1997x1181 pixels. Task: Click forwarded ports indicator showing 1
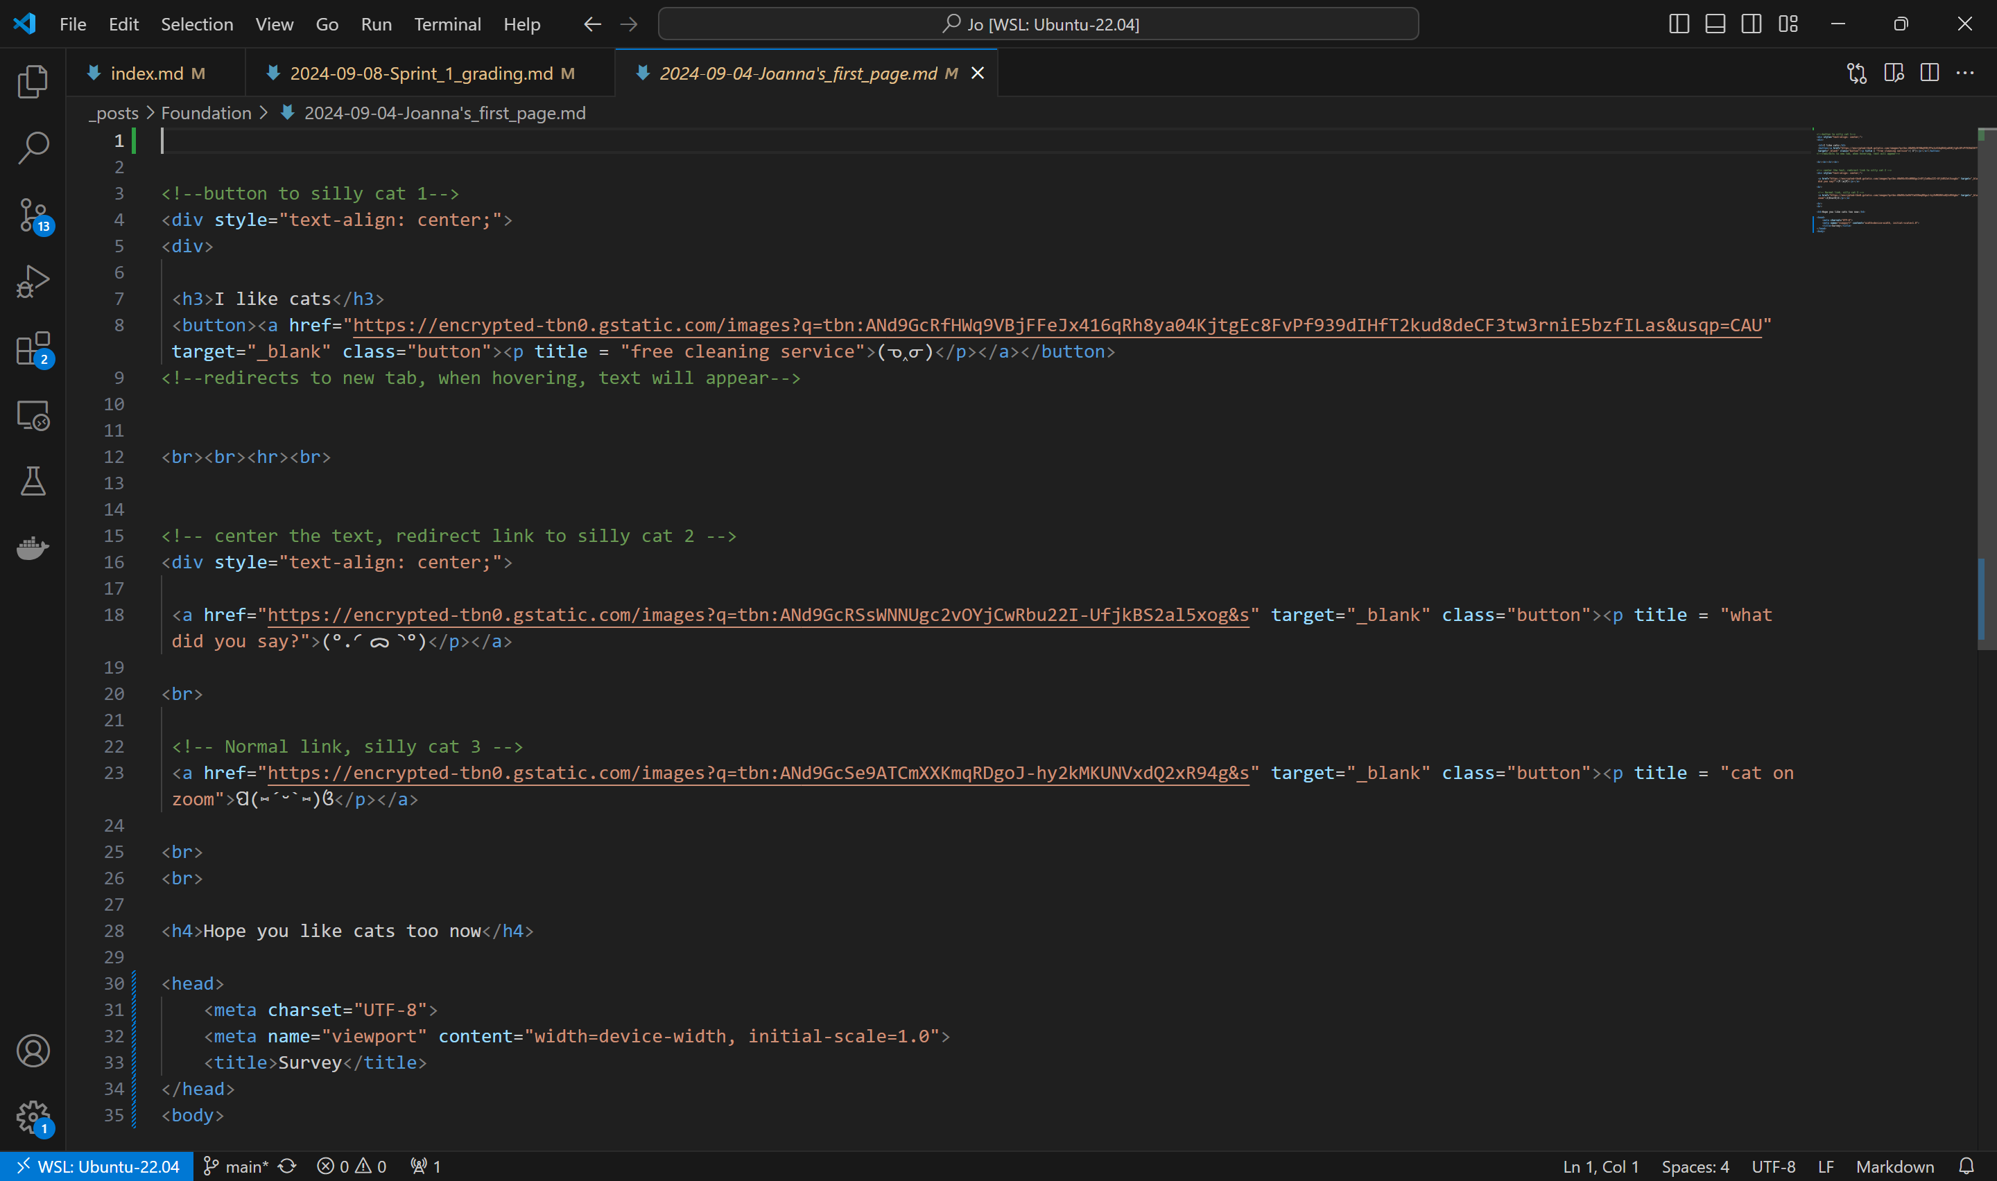point(426,1166)
